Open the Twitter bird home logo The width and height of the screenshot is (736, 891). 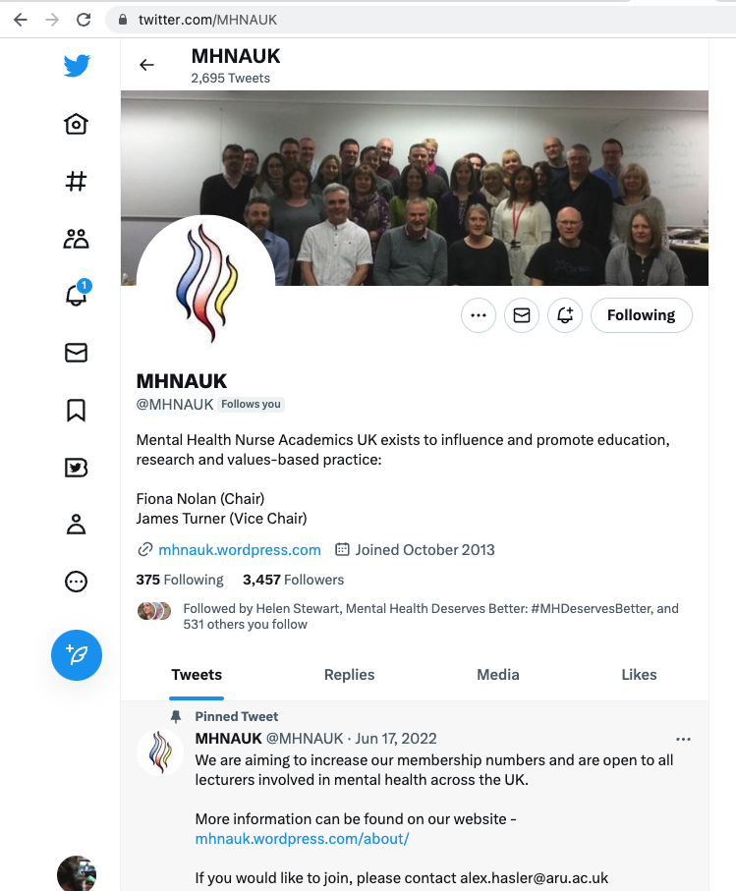[x=77, y=66]
